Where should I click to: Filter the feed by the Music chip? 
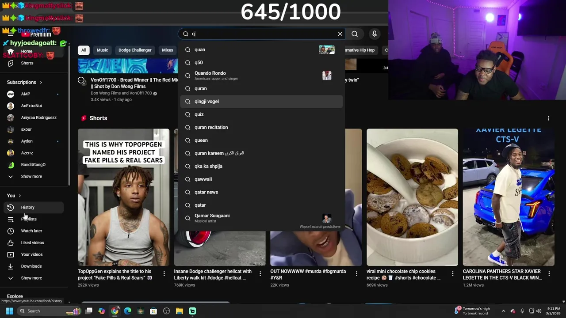tap(102, 50)
